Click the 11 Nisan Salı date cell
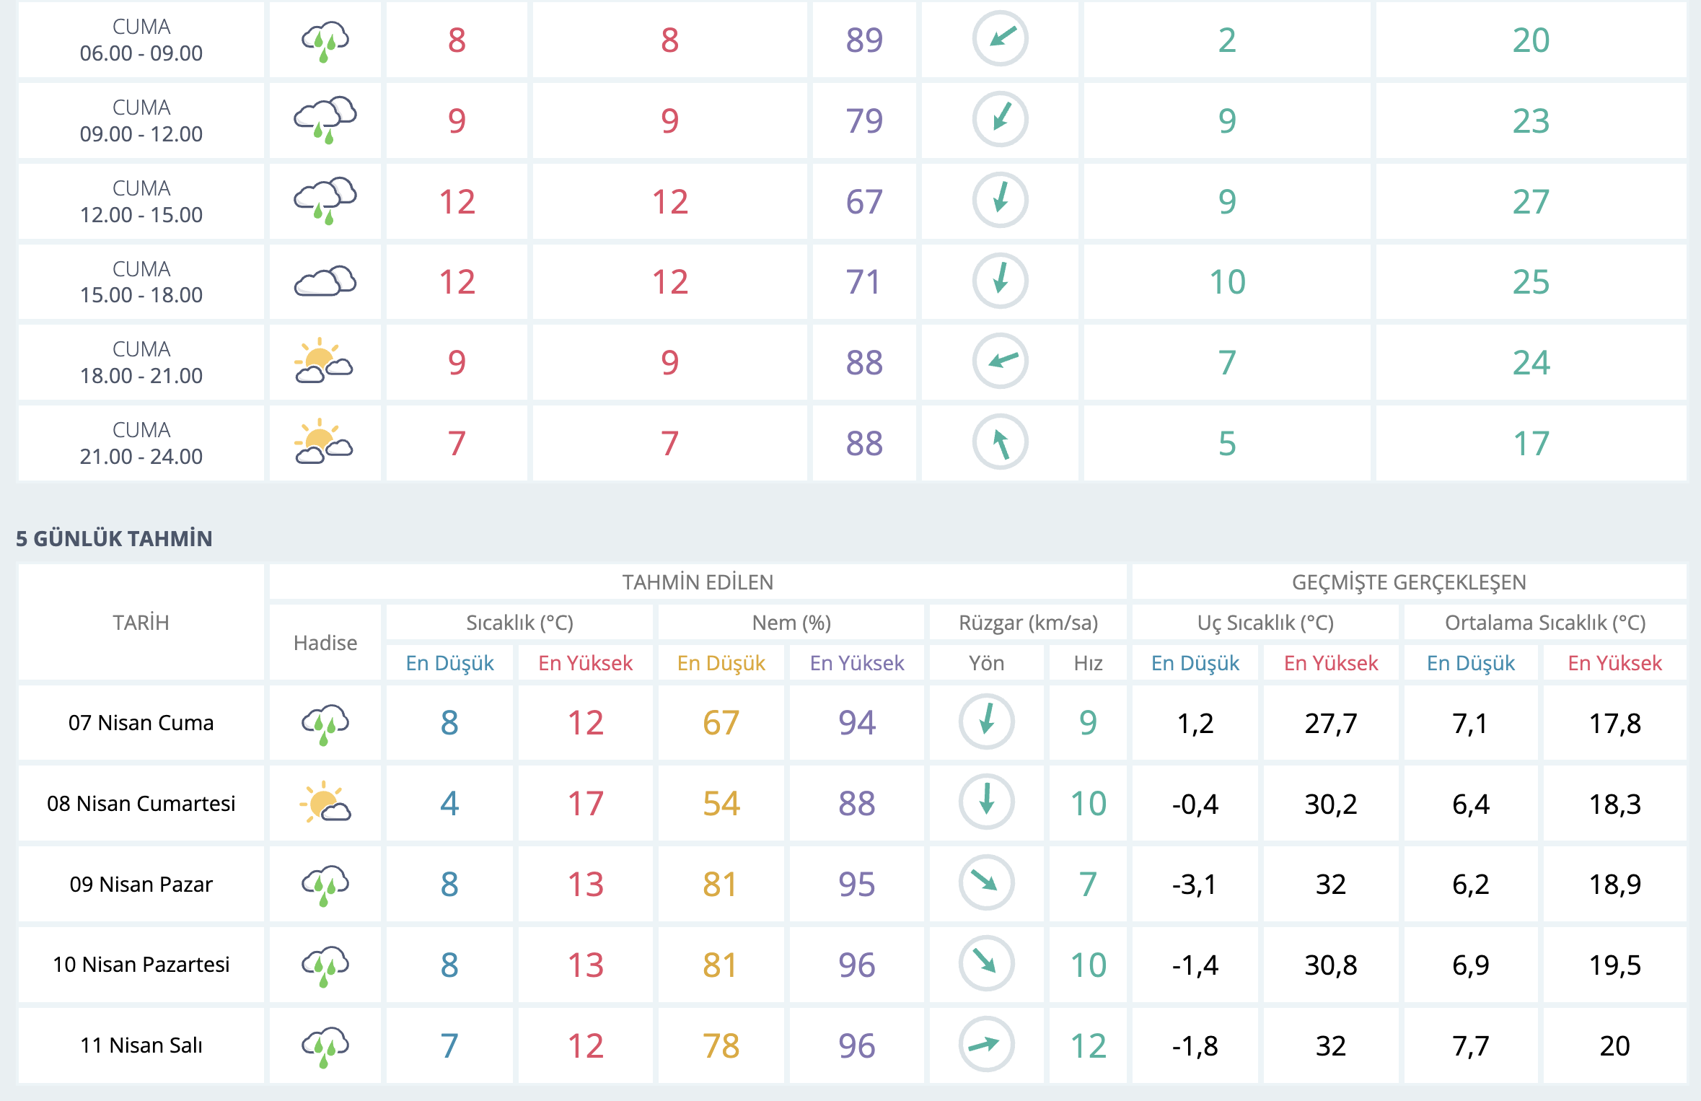The image size is (1701, 1101). click(141, 1045)
